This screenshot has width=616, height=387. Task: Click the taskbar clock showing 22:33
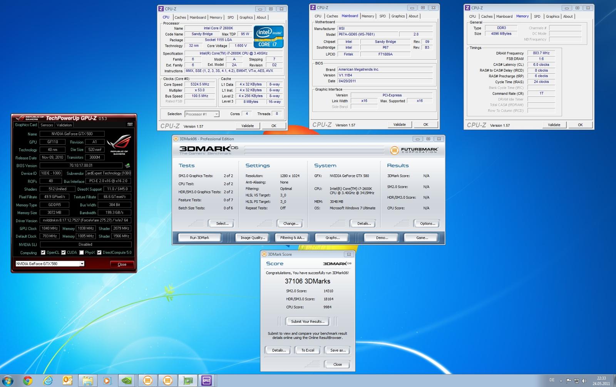(x=601, y=380)
